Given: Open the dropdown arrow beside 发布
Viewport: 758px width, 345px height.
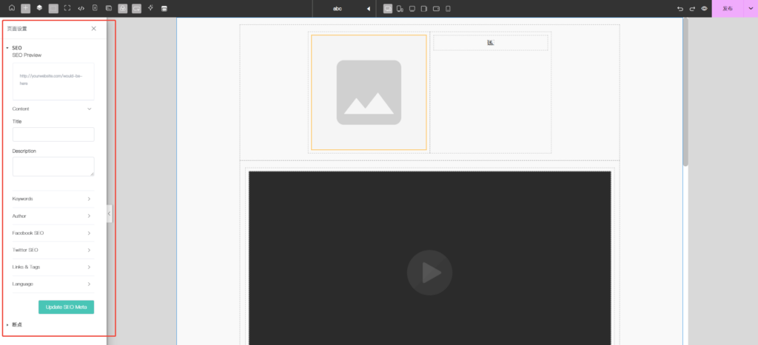Looking at the screenshot, I should pyautogui.click(x=750, y=9).
